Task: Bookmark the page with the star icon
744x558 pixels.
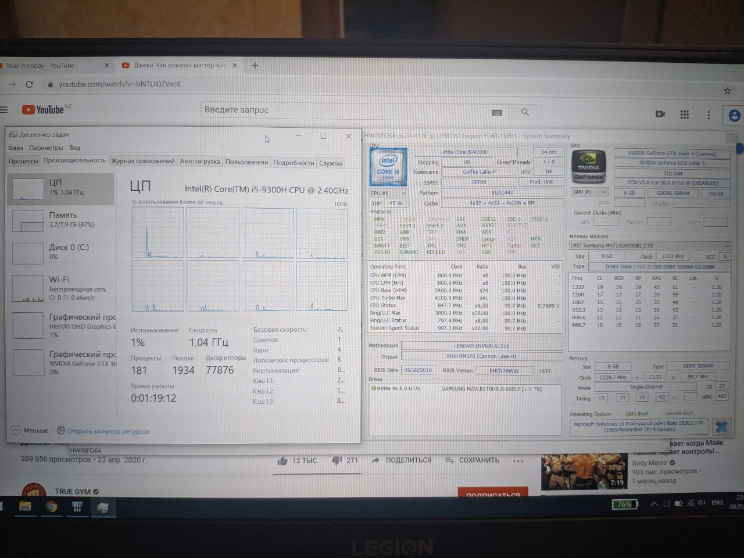Action: (x=727, y=91)
